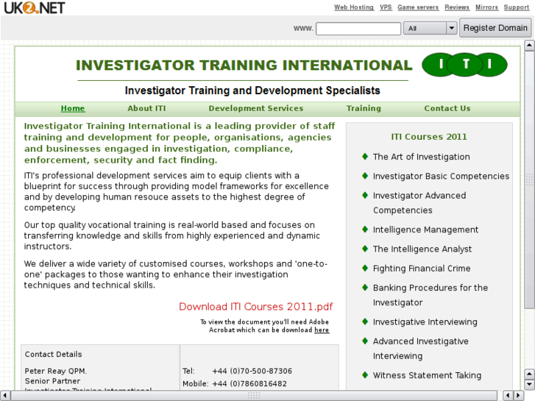This screenshot has width=535, height=401.
Task: Click the vertical scrollbar thumb
Action: click(529, 180)
